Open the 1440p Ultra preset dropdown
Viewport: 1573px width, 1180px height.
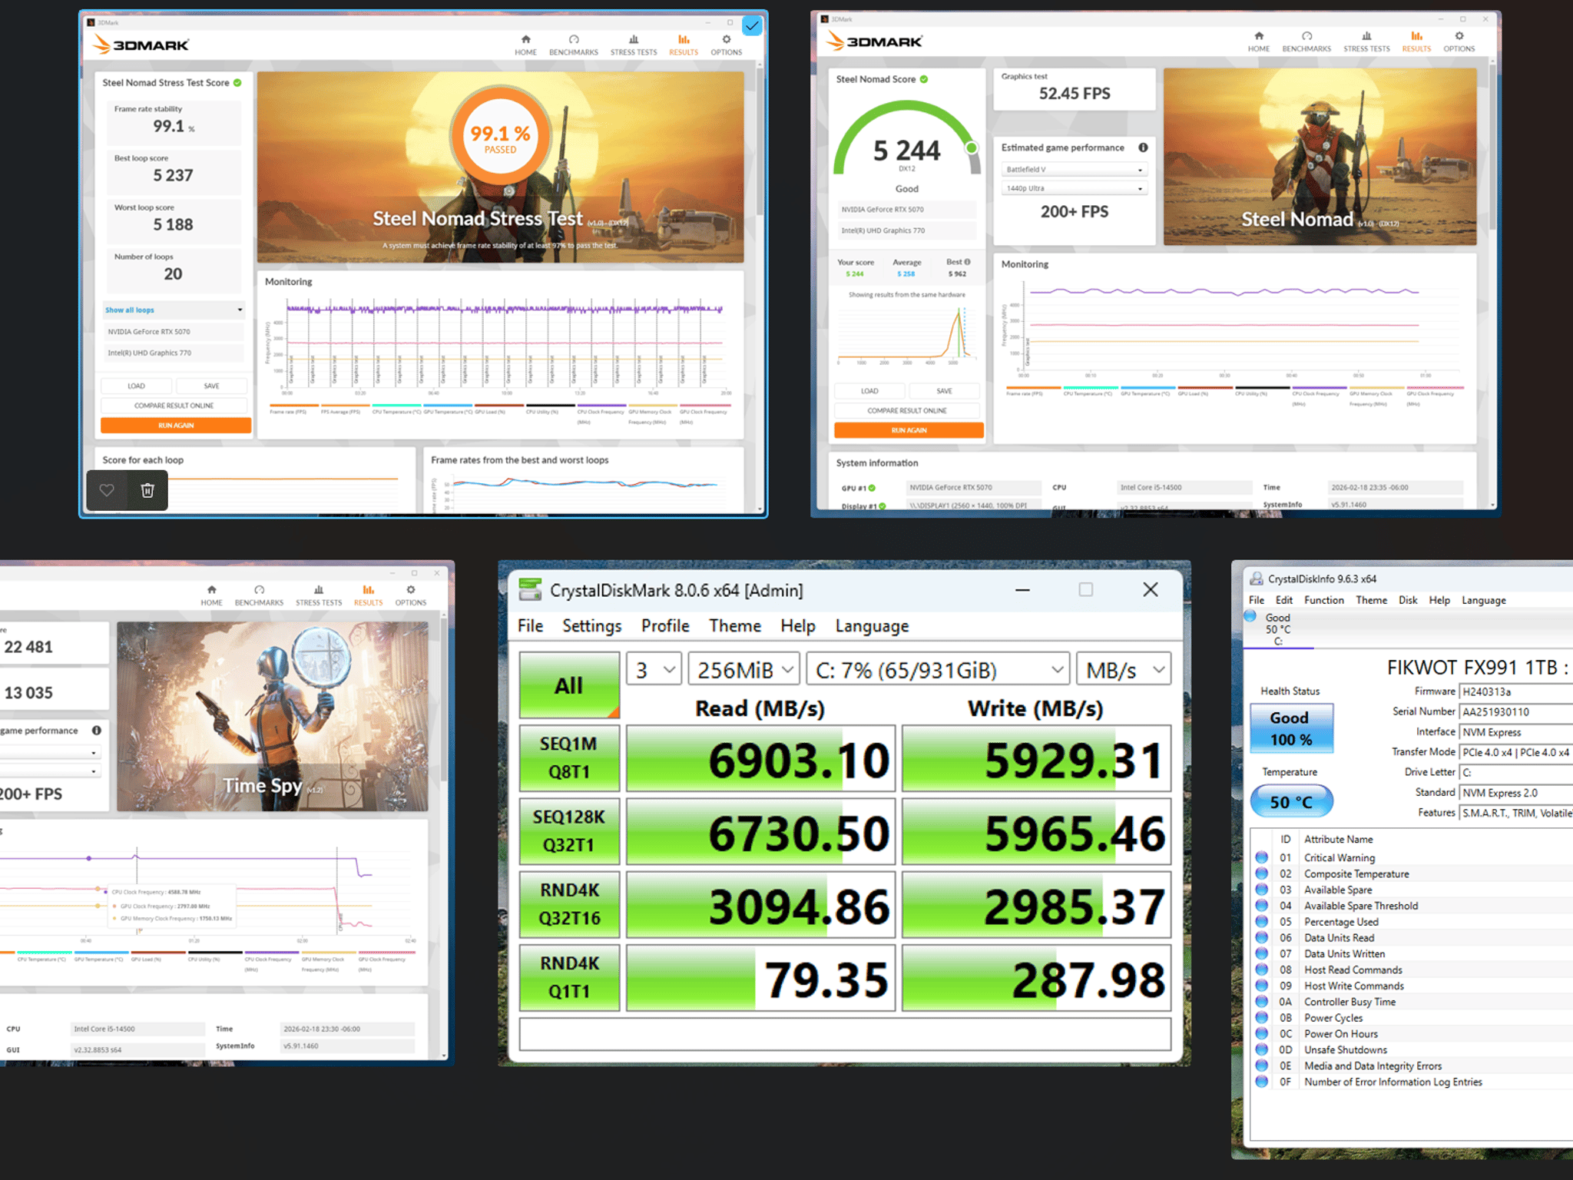(x=1074, y=188)
